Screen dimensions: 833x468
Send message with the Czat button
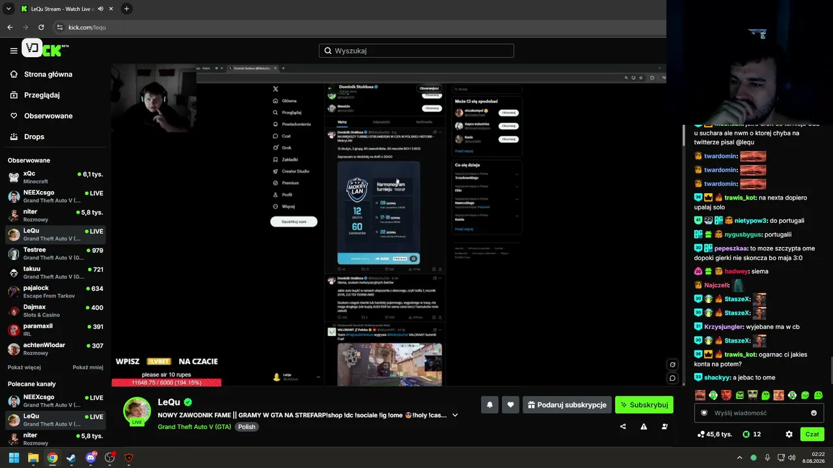coord(812,434)
